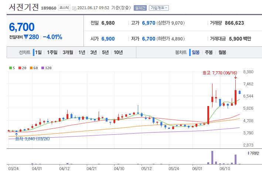The width and height of the screenshot is (262, 173).
Task: Select the 1주일 line chart tab
Action: tap(52, 52)
